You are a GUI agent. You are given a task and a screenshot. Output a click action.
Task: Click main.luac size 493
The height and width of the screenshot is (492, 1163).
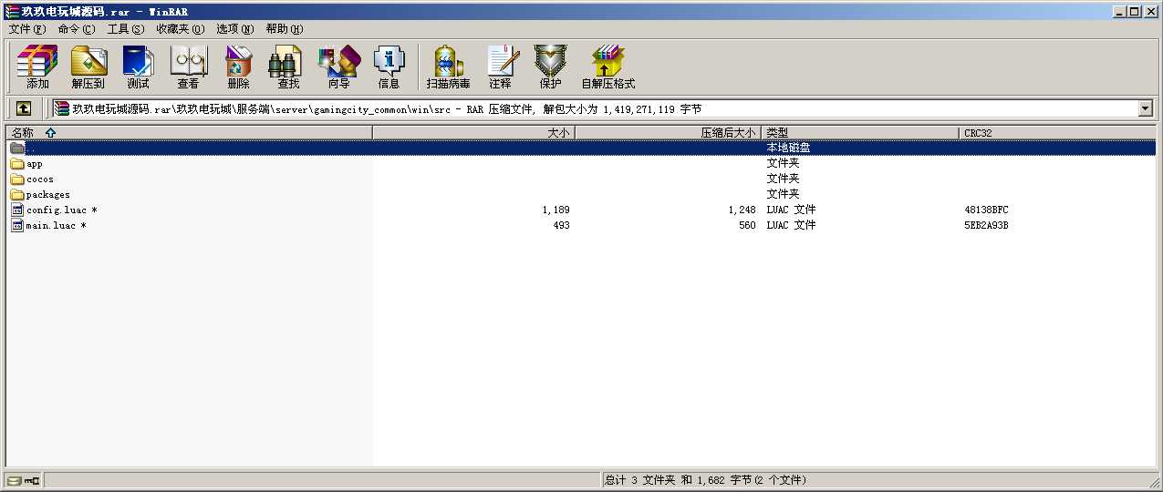(x=561, y=225)
